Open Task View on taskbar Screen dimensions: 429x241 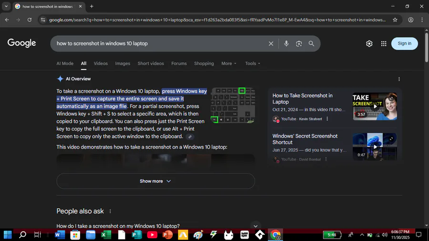(x=38, y=235)
